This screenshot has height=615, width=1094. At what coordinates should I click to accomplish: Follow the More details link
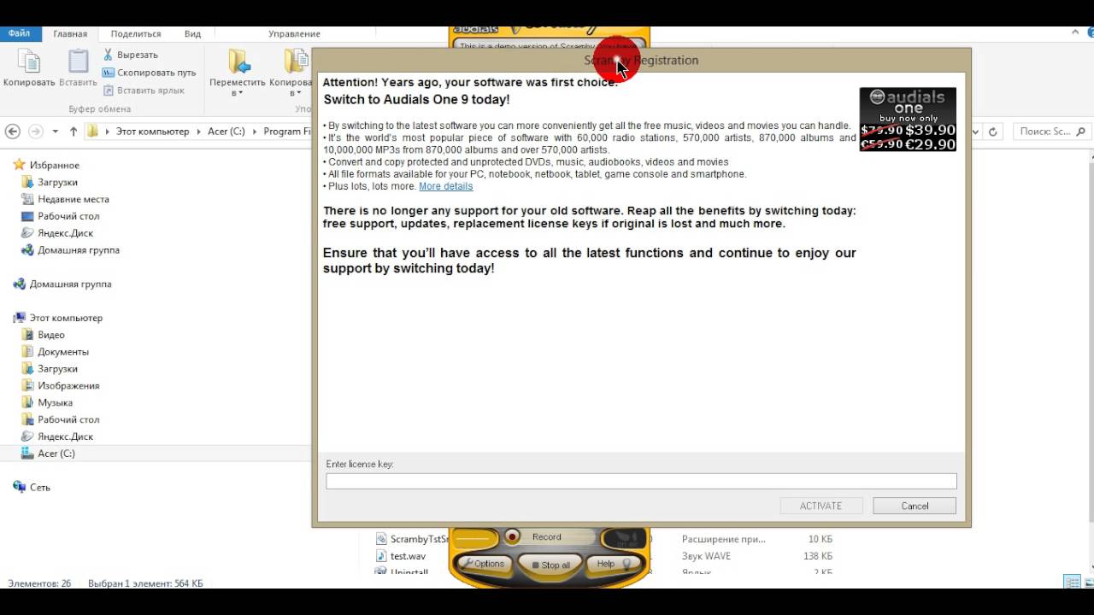[445, 186]
